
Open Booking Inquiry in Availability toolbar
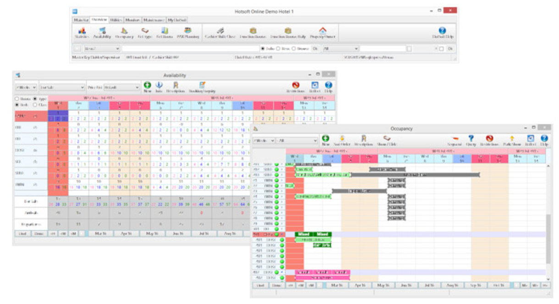click(x=202, y=87)
